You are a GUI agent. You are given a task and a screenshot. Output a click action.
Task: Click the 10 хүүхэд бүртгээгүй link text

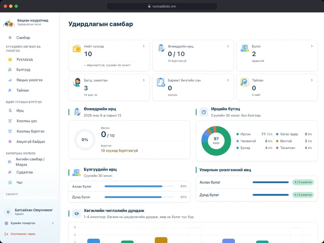pos(119,151)
